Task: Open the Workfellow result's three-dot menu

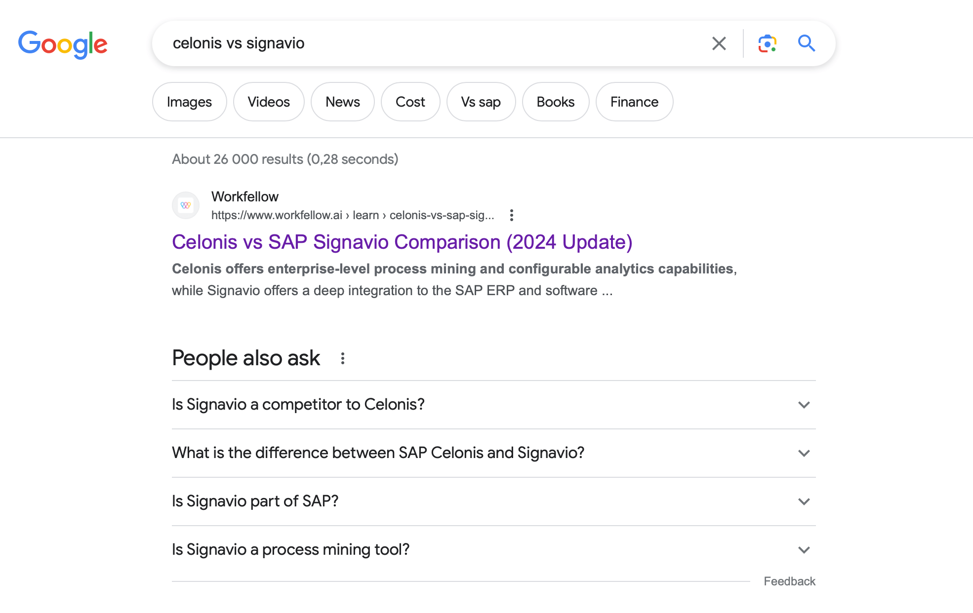Action: pos(512,215)
